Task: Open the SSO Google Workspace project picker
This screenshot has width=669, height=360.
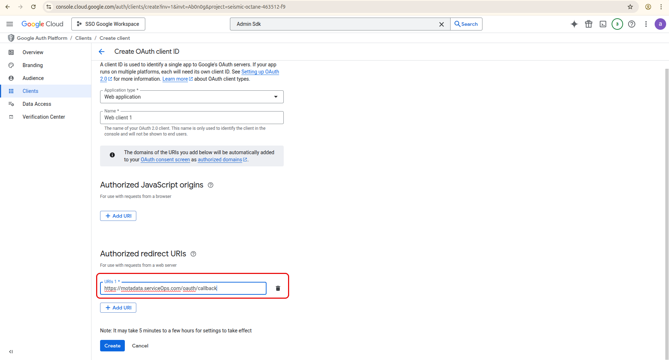Action: [108, 24]
